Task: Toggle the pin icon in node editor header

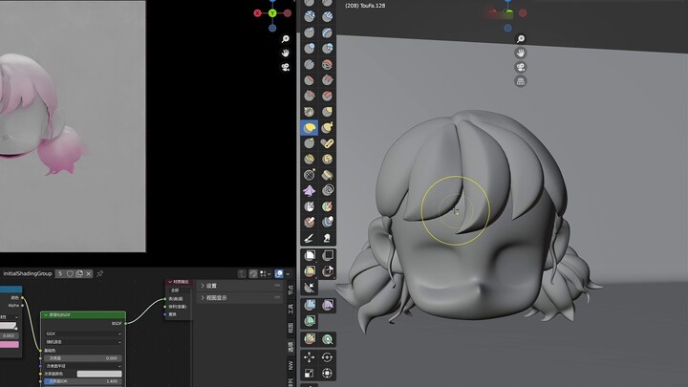Action: coord(100,273)
